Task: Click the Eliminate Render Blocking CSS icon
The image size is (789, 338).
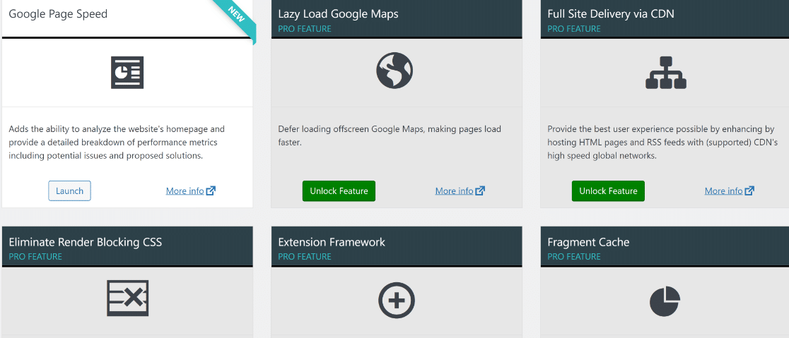Action: point(128,298)
